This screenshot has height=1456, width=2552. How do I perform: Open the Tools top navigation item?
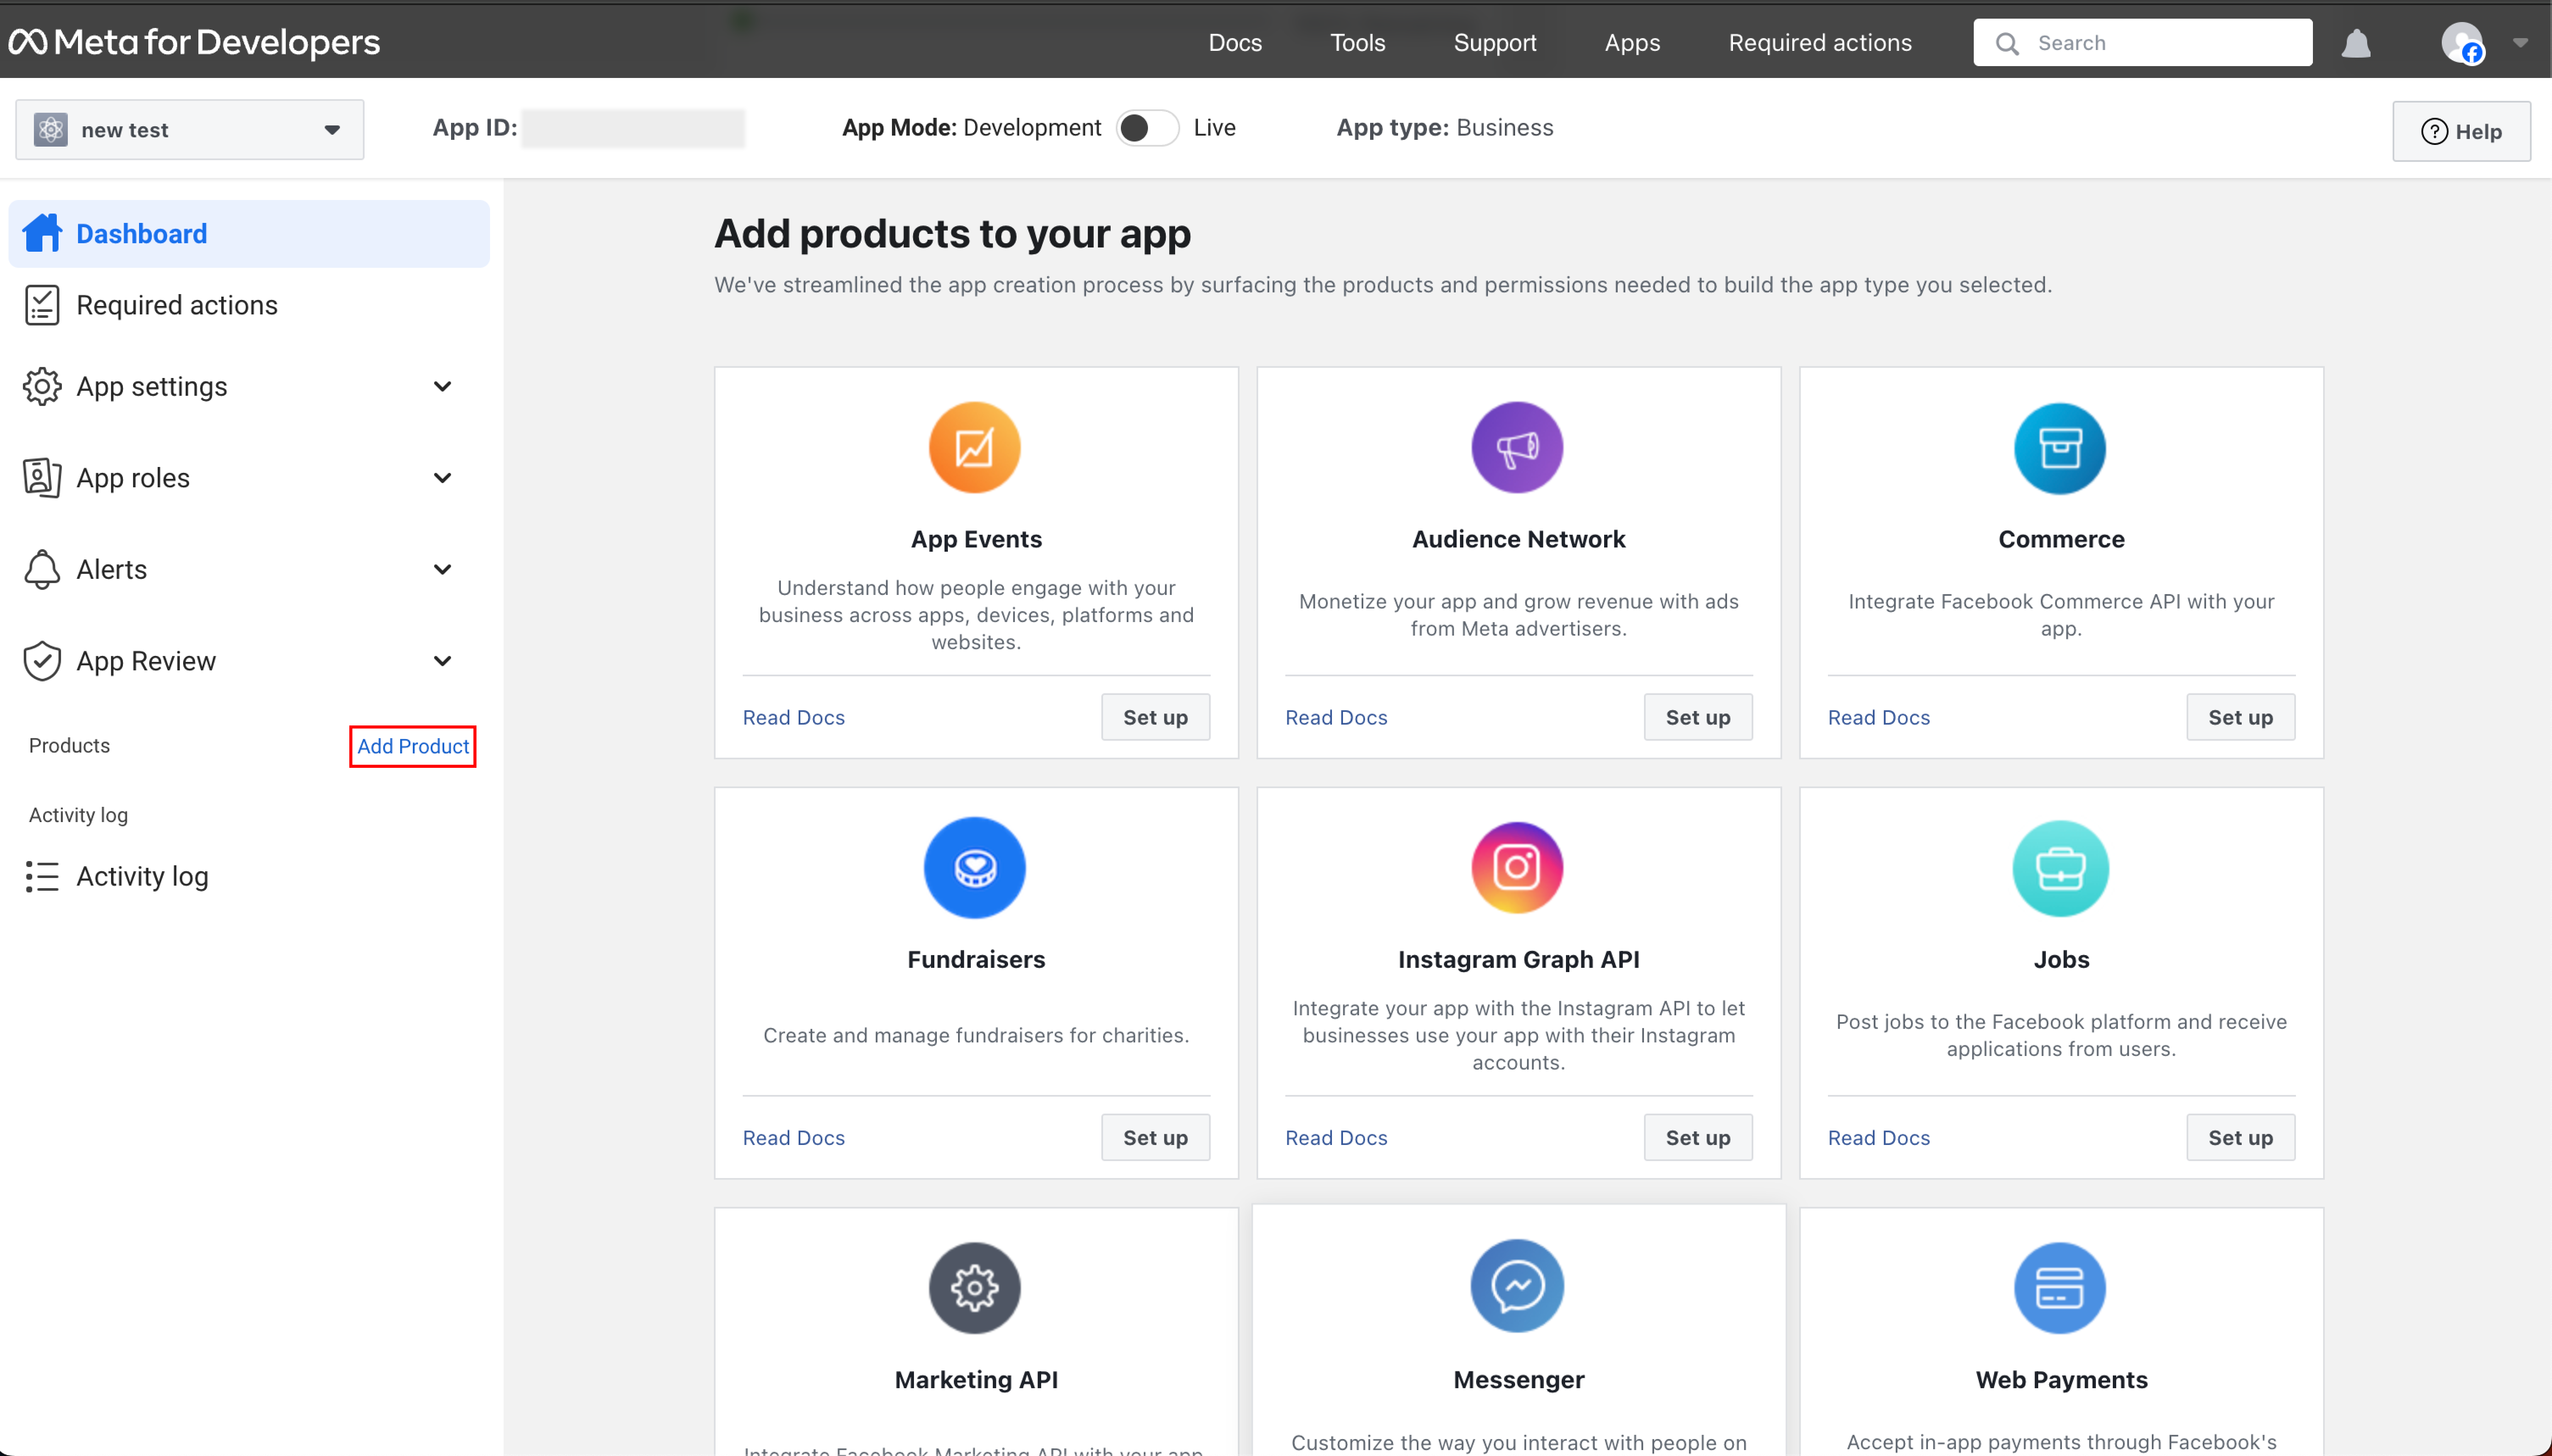point(1357,43)
